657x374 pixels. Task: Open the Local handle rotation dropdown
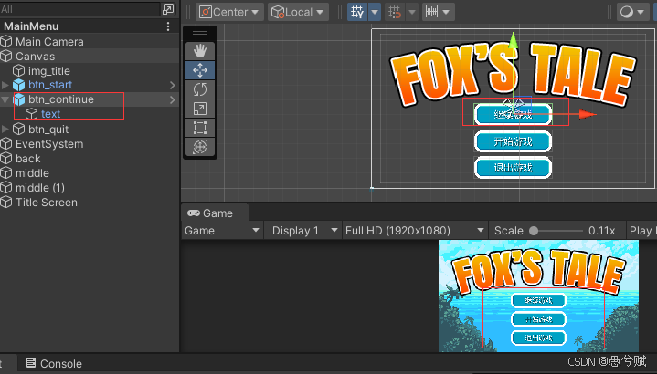click(298, 12)
